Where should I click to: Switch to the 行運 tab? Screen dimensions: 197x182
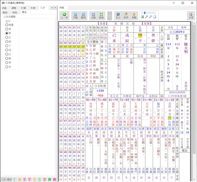23,8
